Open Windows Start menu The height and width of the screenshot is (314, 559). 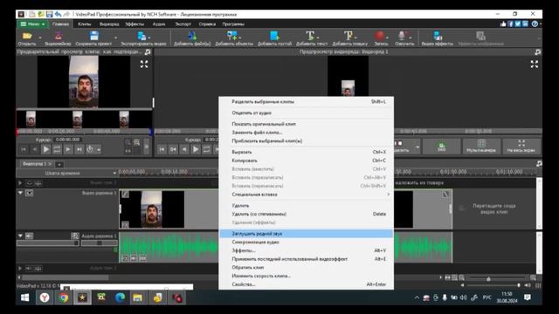coord(24,297)
